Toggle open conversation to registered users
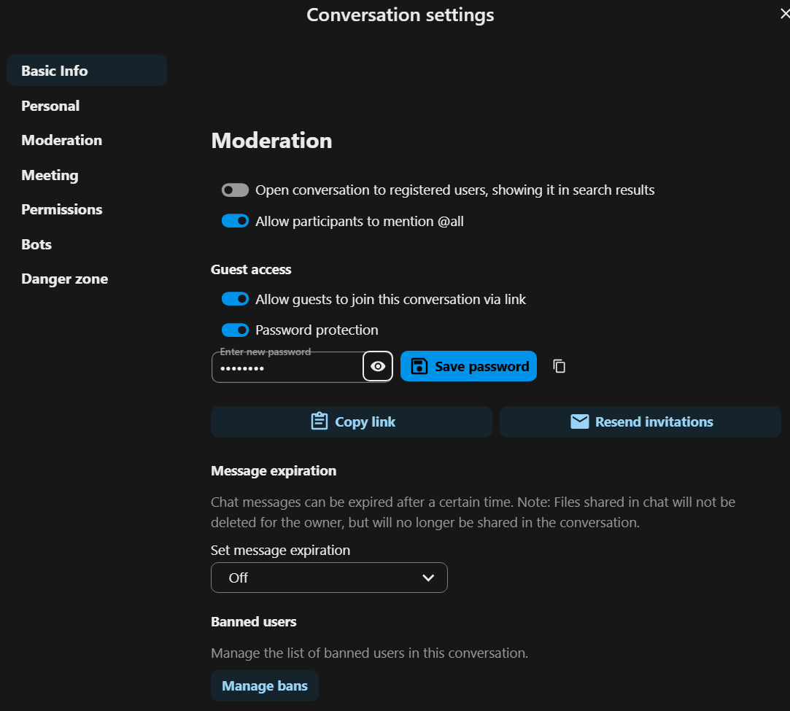Viewport: 790px width, 711px height. click(235, 190)
